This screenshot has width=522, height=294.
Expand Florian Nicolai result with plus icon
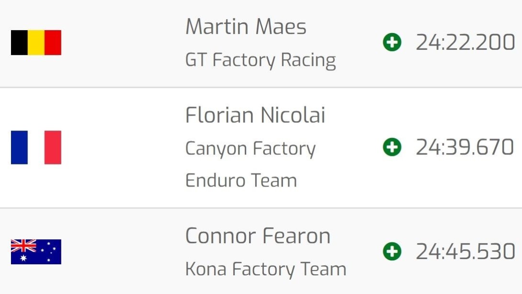(392, 147)
